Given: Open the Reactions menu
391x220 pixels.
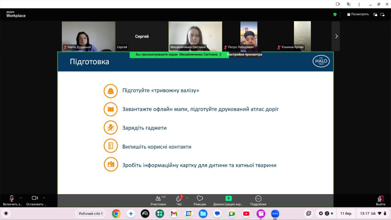Looking at the screenshot, I should [200, 200].
